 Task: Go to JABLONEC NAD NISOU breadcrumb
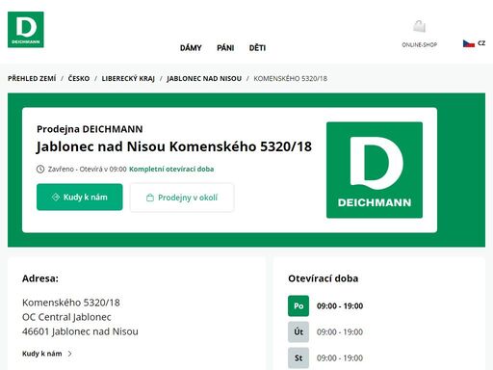tap(204, 78)
